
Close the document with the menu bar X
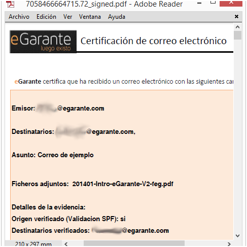pos(236,16)
